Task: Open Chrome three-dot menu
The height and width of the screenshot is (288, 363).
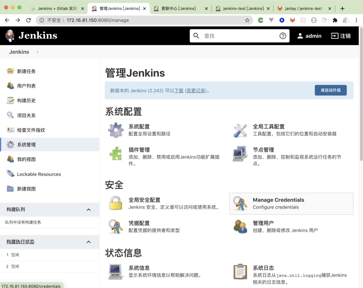Action: tap(356, 20)
